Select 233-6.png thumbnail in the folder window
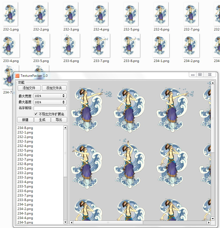Image resolution: width=220 pixels, height=228 pixels. click(71, 46)
